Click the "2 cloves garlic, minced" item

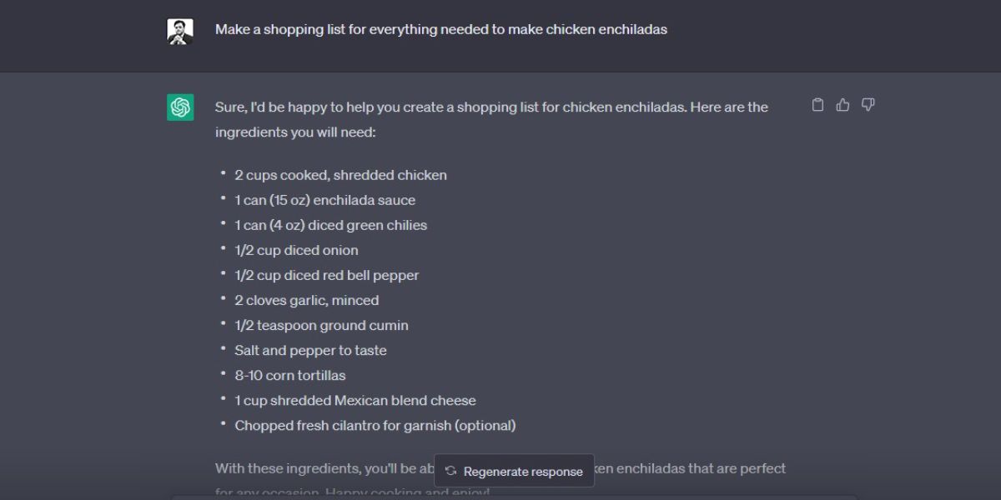306,300
